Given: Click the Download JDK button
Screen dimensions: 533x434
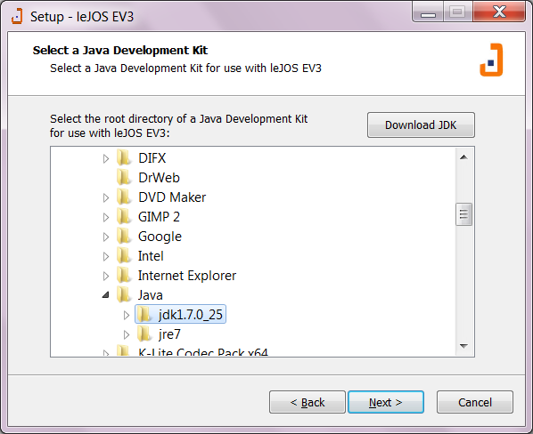Looking at the screenshot, I should 421,125.
